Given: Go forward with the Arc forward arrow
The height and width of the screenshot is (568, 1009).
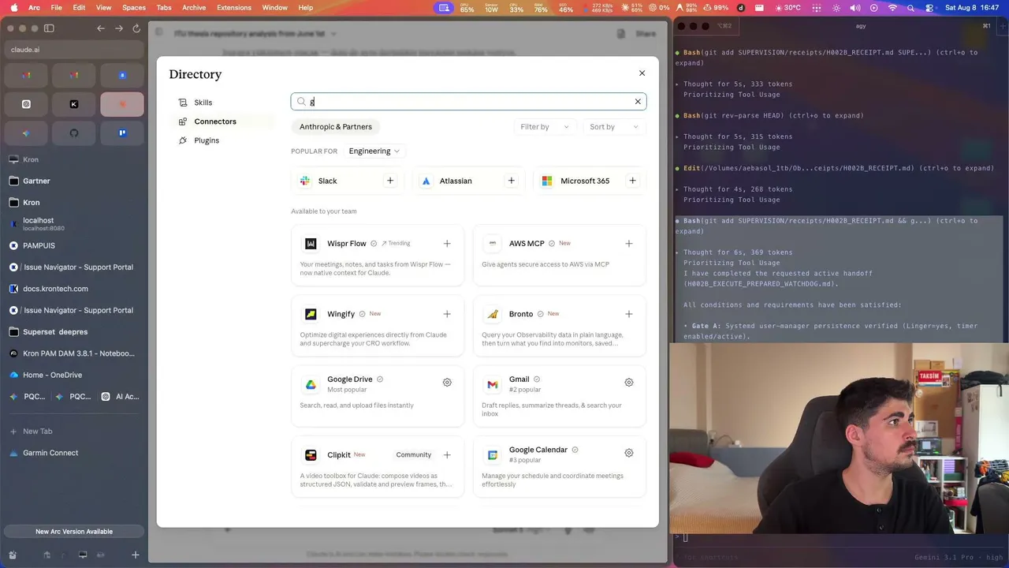Looking at the screenshot, I should (119, 28).
